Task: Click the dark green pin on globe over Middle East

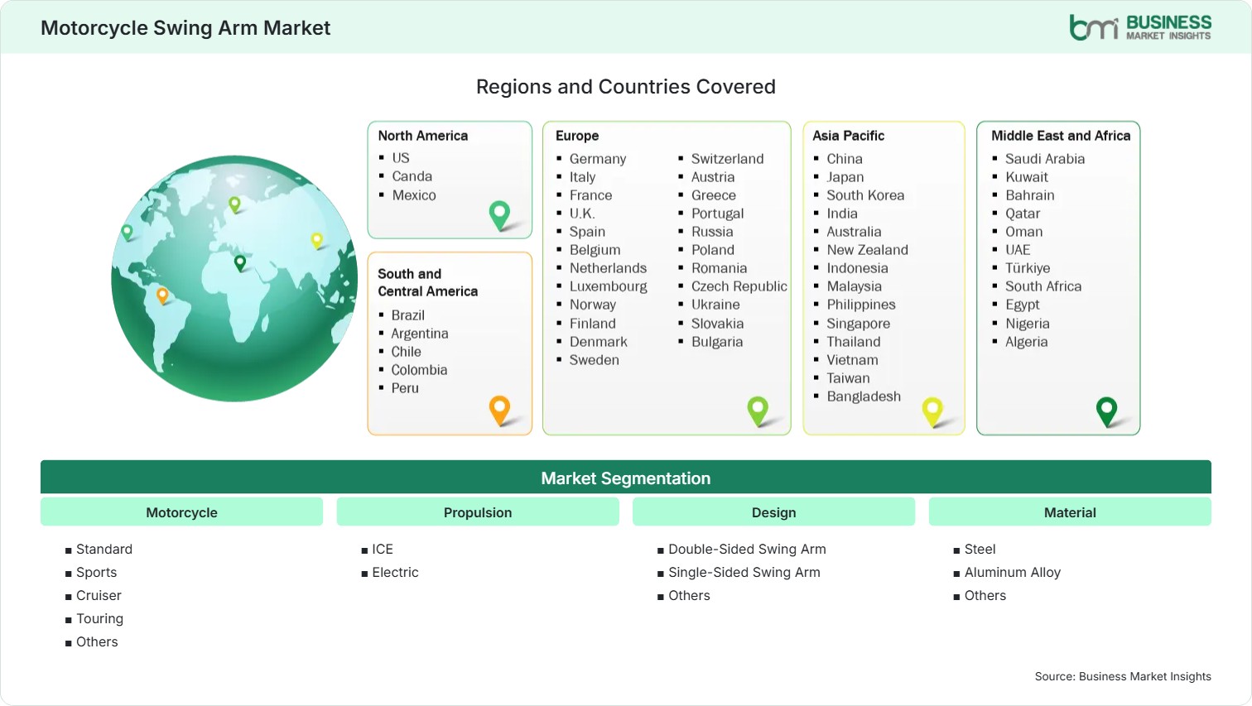Action: tap(240, 263)
